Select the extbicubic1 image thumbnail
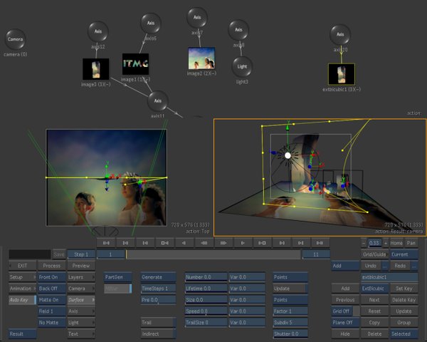The height and width of the screenshot is (342, 427). (340, 74)
